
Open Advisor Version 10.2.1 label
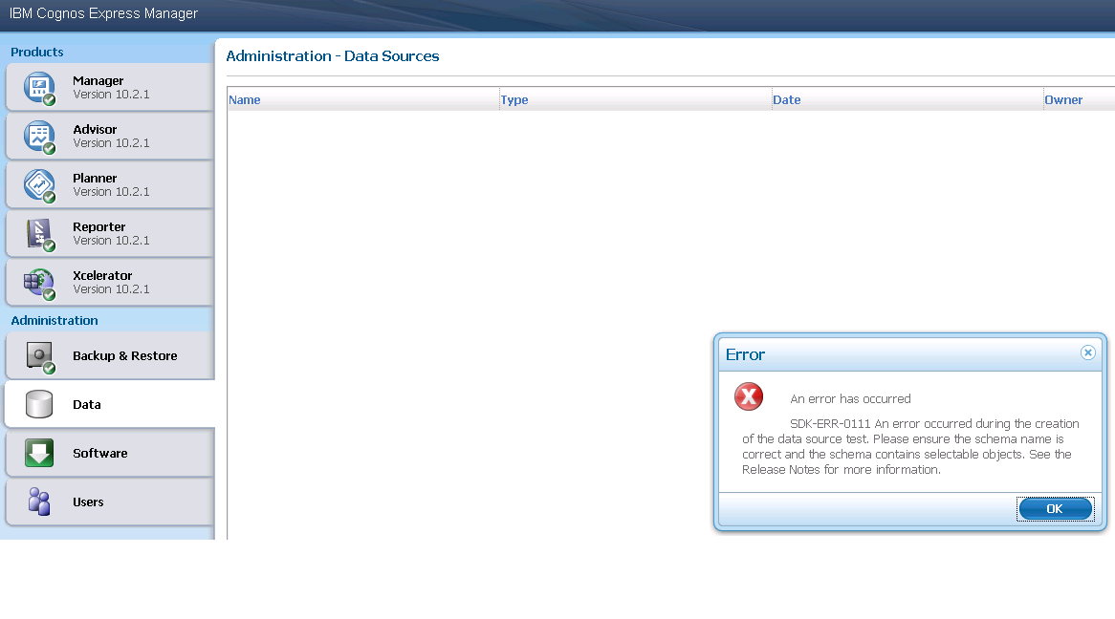111,137
